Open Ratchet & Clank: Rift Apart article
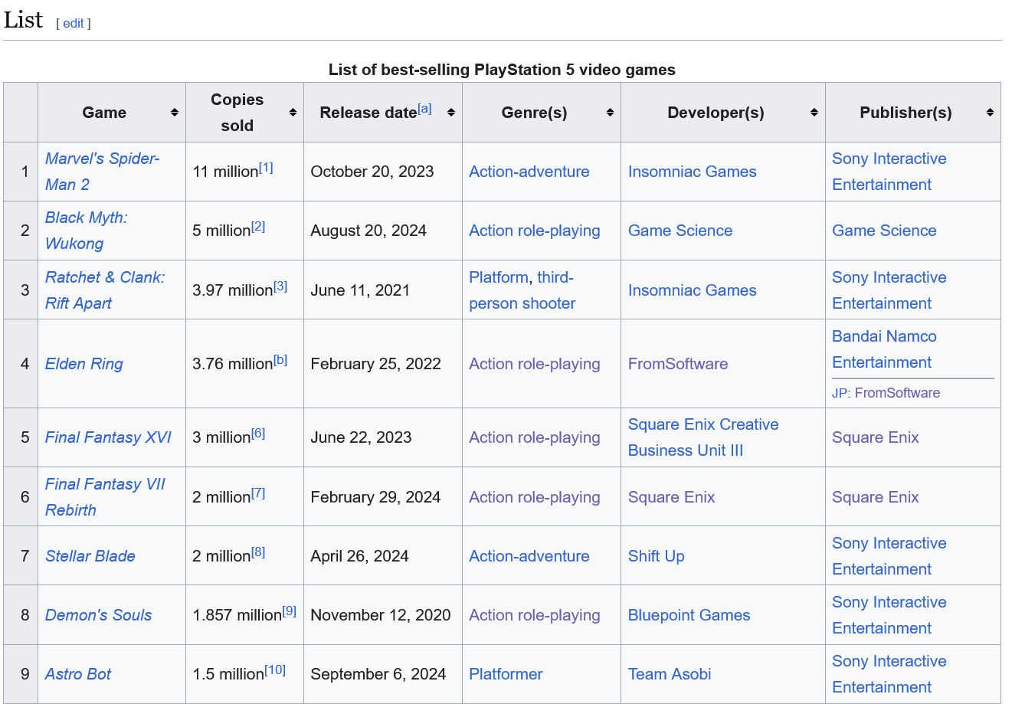 (x=105, y=290)
